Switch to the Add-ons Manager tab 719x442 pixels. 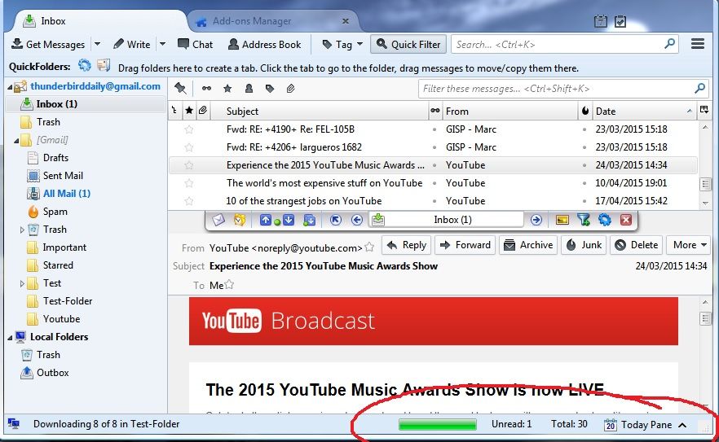[252, 21]
